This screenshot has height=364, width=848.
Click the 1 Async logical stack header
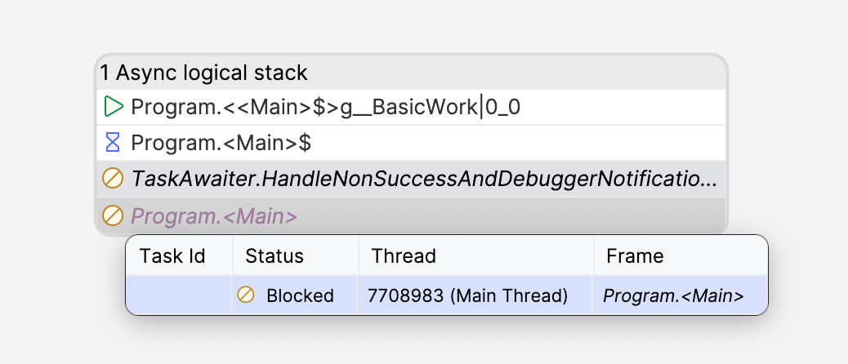pyautogui.click(x=204, y=73)
